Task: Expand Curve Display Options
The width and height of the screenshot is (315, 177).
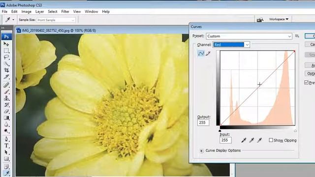Action: [201, 150]
